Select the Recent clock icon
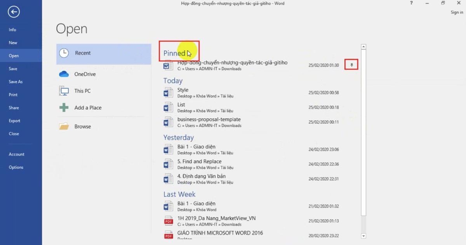This screenshot has width=466, height=245. coord(64,53)
